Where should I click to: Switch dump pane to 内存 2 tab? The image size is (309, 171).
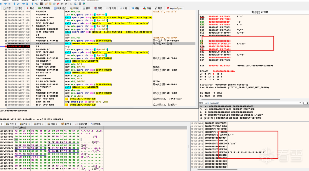pyautogui.click(x=11, y=124)
